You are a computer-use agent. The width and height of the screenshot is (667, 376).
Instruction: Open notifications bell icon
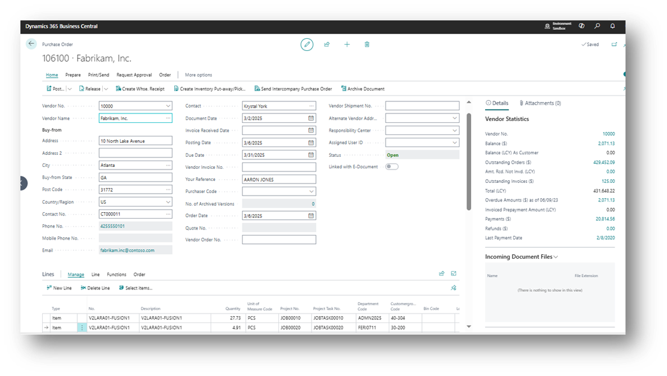tap(613, 26)
